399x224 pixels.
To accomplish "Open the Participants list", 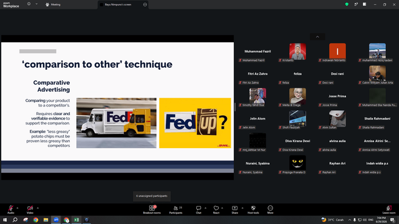I will point(176,210).
